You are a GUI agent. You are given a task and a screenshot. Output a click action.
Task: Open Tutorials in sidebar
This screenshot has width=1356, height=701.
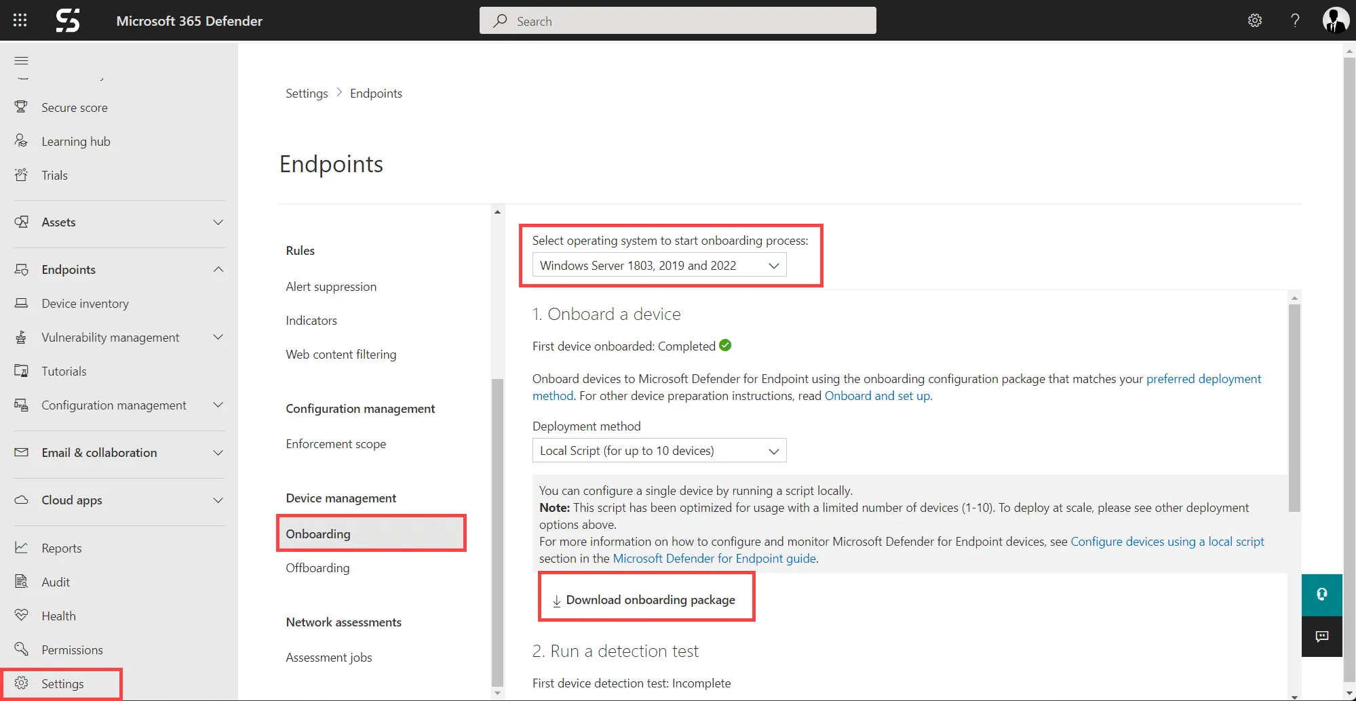(x=64, y=371)
